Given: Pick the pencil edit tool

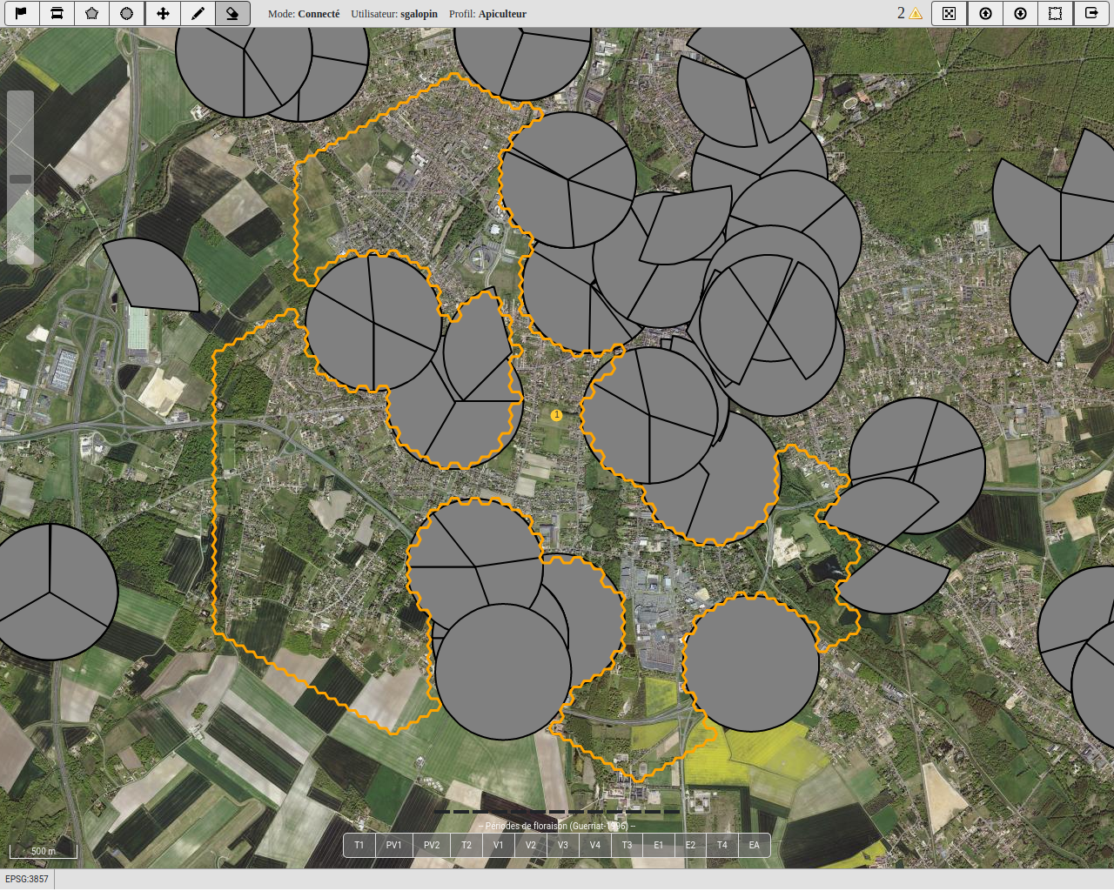Looking at the screenshot, I should [198, 13].
